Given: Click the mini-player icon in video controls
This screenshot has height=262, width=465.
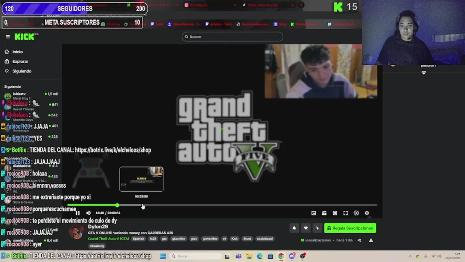Looking at the screenshot, I should 314,213.
